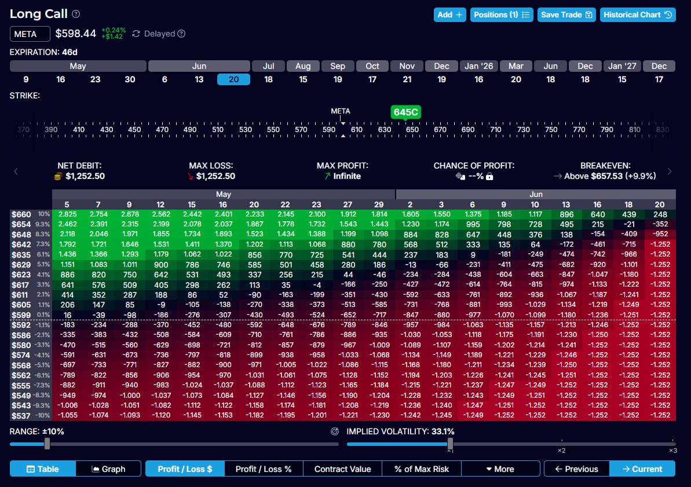Switch to Table view
Viewport: 691px width, 487px height.
43,469
